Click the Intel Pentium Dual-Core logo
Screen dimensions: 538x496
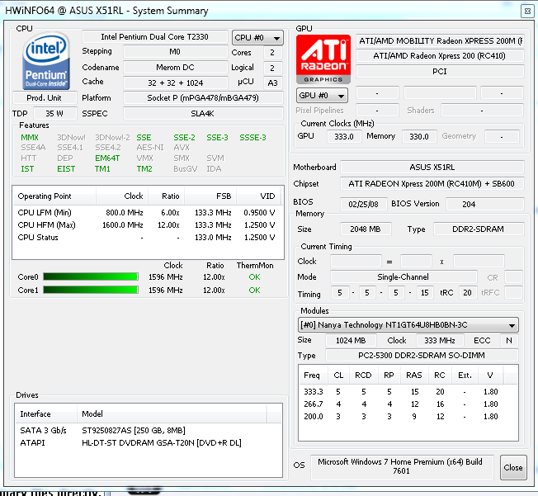pyautogui.click(x=45, y=61)
